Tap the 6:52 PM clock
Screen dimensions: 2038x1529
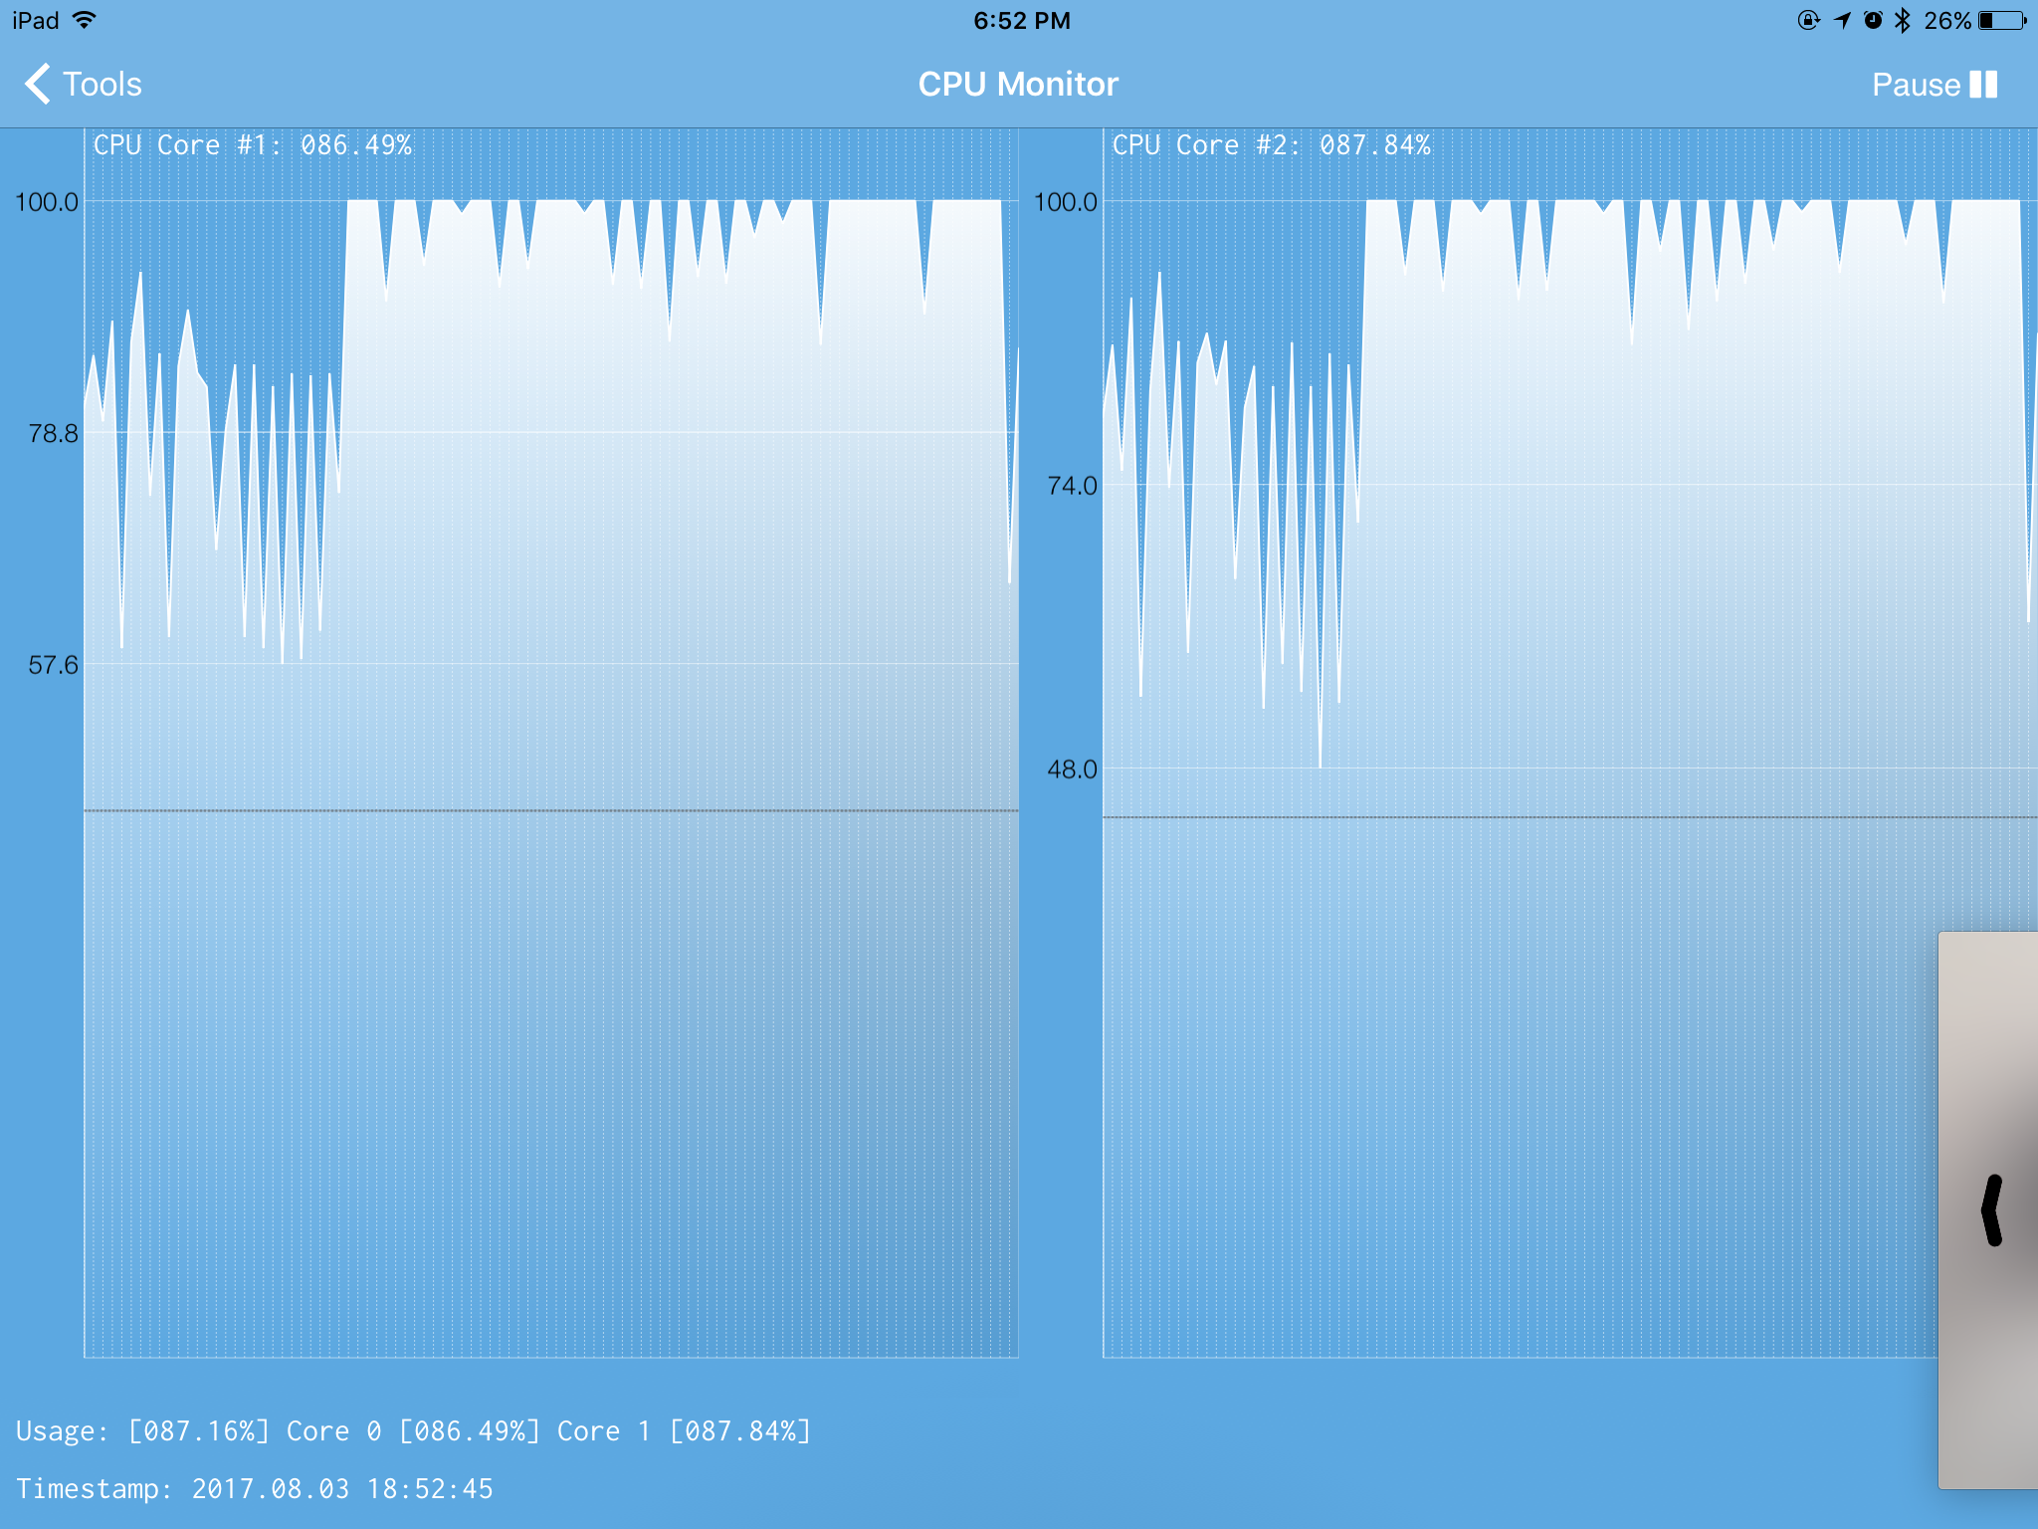(1021, 20)
